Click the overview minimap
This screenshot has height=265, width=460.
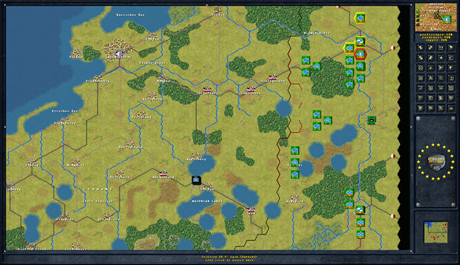tap(436, 232)
